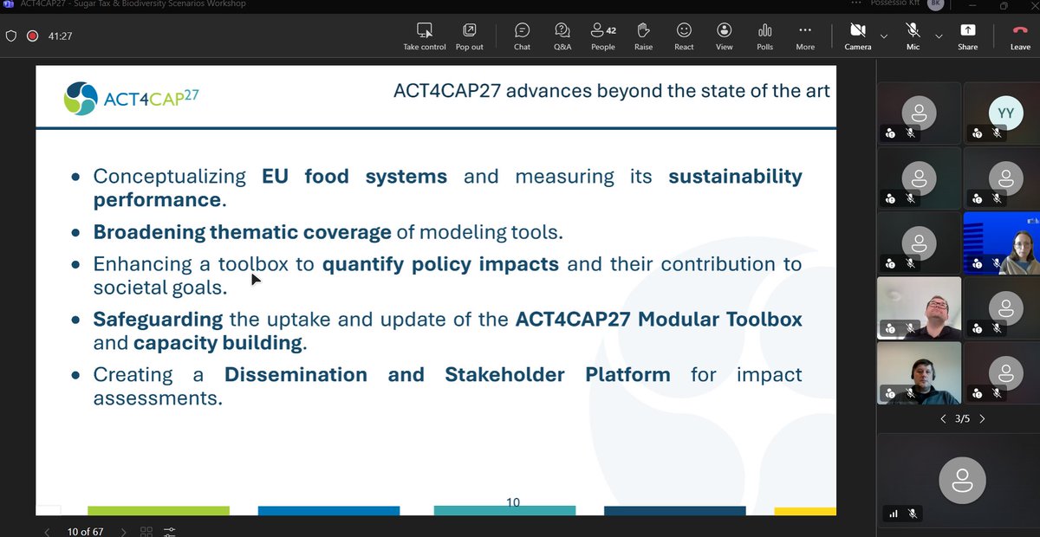
Task: Select the video tile of man in dark sweater
Action: point(919,372)
